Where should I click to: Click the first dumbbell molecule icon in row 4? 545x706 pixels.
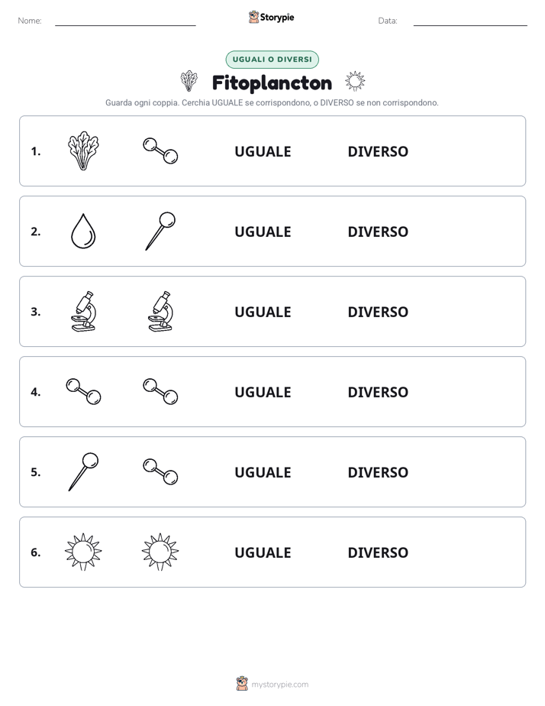click(83, 391)
